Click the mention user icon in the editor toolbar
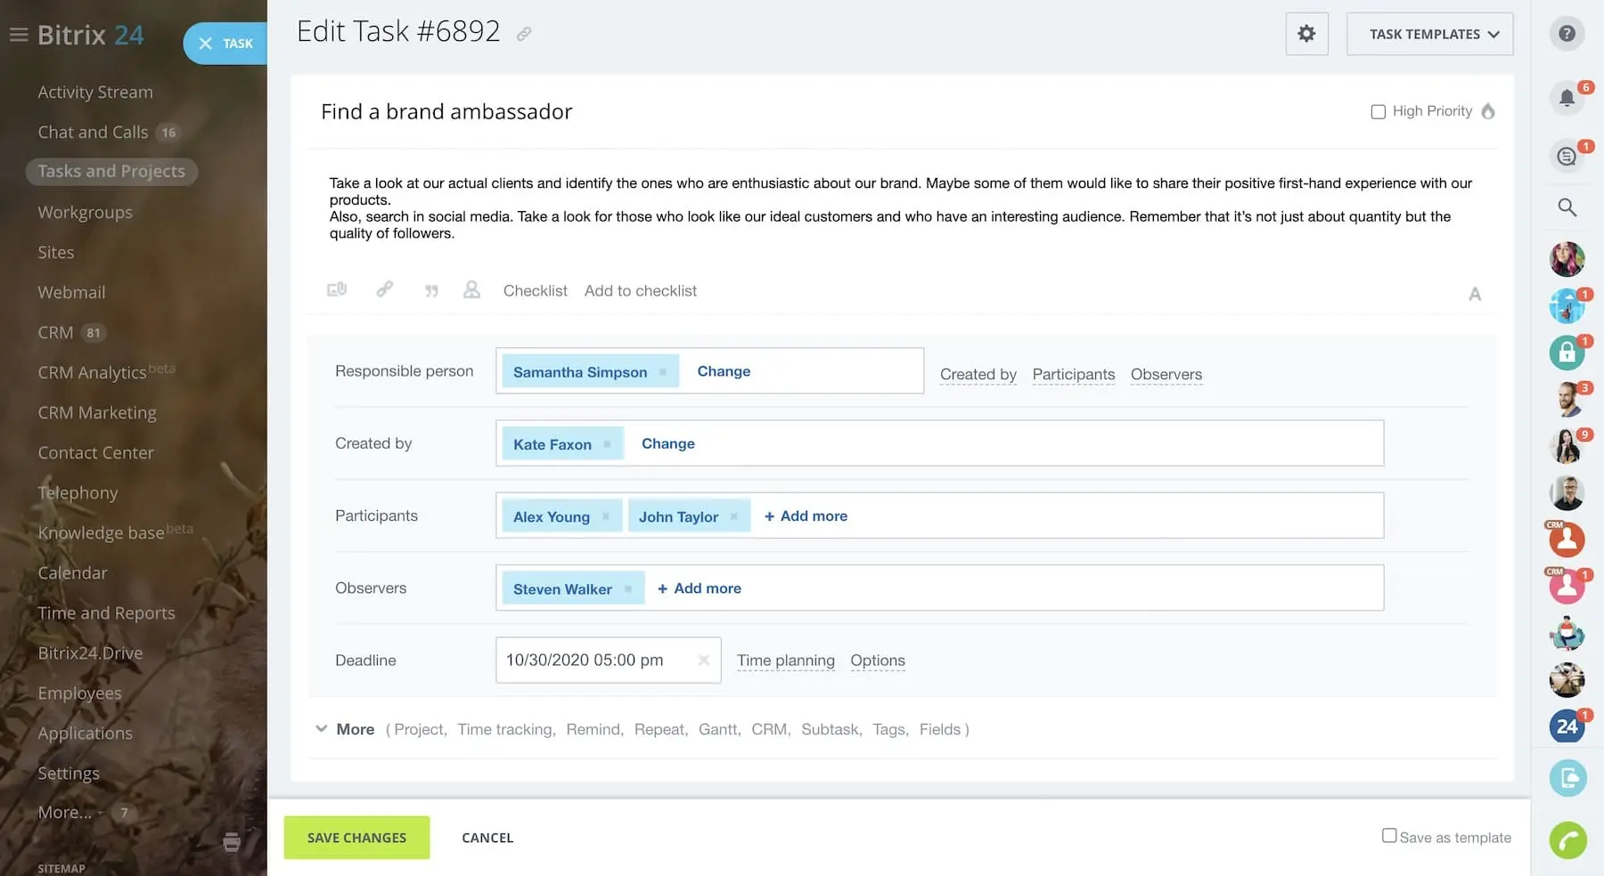Screen dimensions: 1604x876 [471, 290]
